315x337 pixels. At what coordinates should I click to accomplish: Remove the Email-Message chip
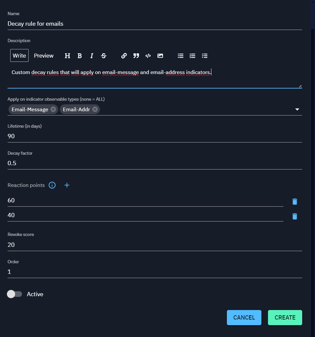coord(53,109)
